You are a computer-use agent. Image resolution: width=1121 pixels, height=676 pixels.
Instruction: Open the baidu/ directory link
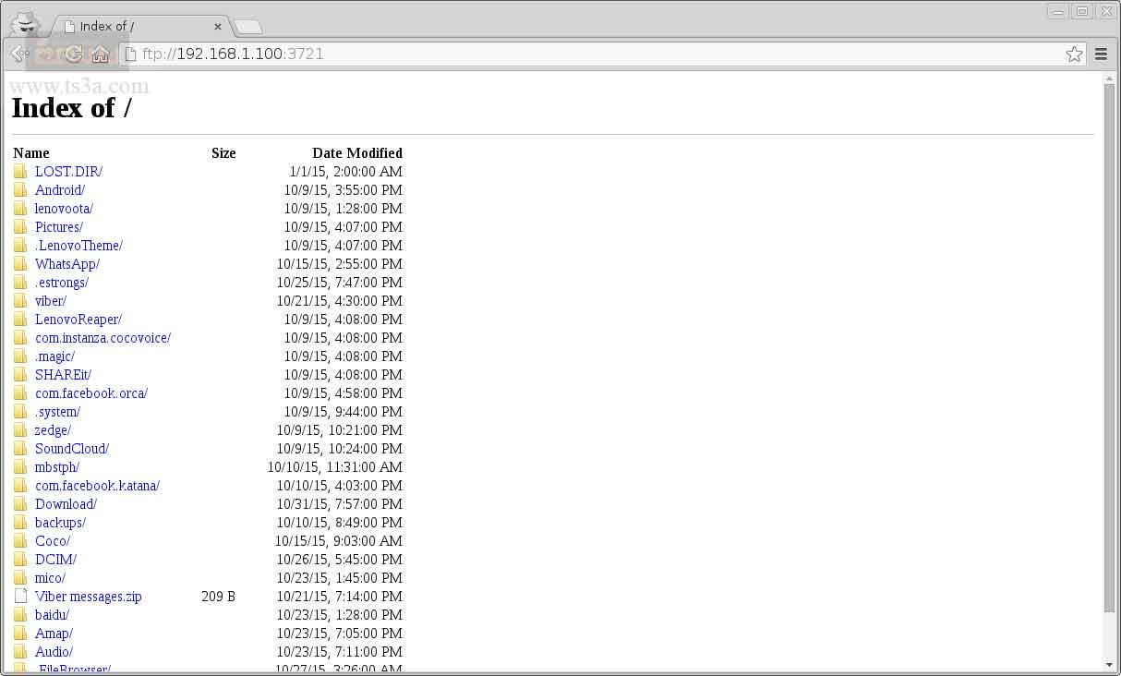pos(52,615)
